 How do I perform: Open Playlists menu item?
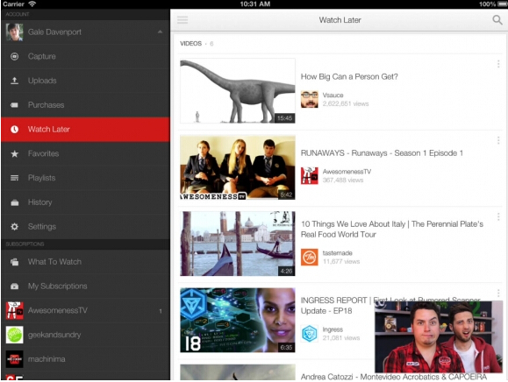coord(85,178)
